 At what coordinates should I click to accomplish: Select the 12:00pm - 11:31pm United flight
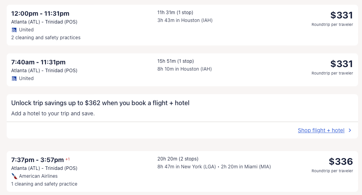[x=40, y=13]
